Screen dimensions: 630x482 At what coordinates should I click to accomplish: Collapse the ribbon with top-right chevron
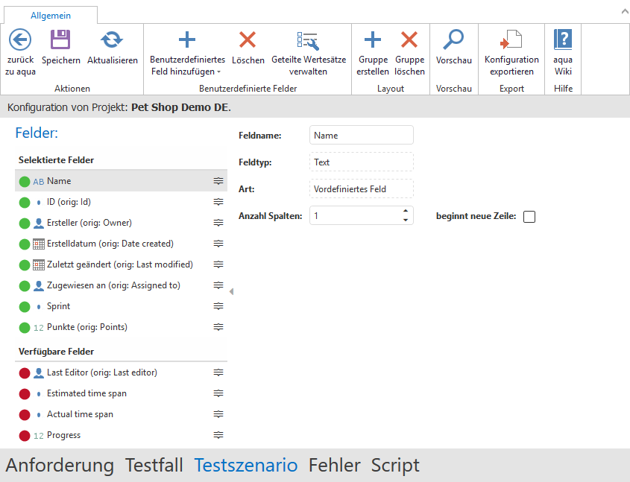click(623, 11)
